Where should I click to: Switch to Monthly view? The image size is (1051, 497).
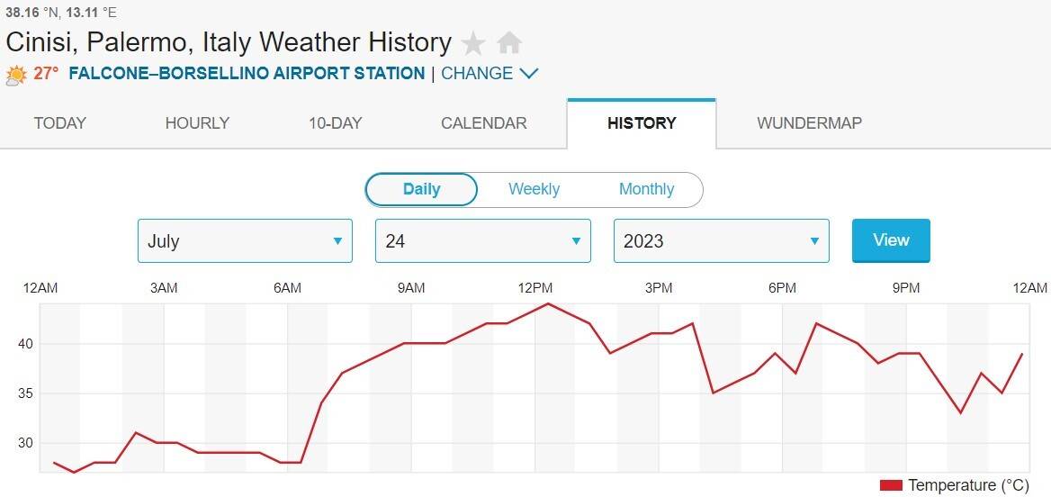[x=646, y=189]
